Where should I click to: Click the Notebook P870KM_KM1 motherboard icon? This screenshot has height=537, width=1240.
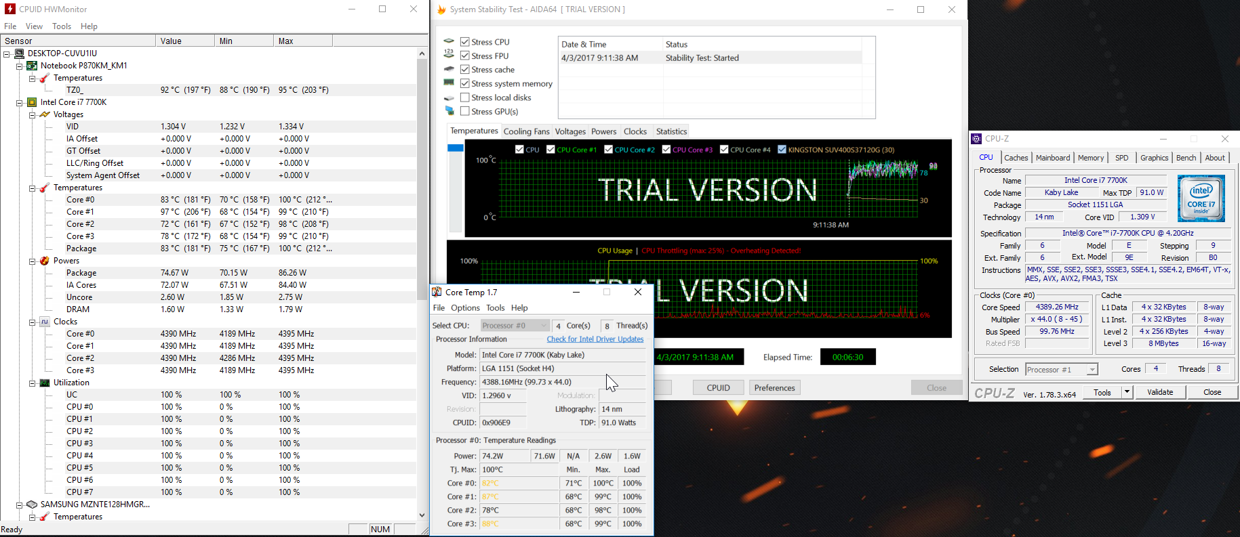click(x=32, y=66)
